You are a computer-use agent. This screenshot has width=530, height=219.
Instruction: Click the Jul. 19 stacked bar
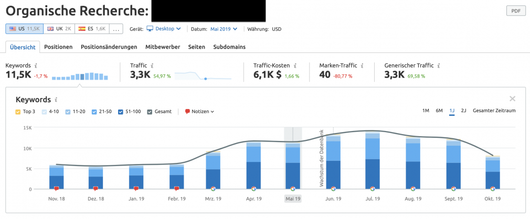[x=373, y=161]
